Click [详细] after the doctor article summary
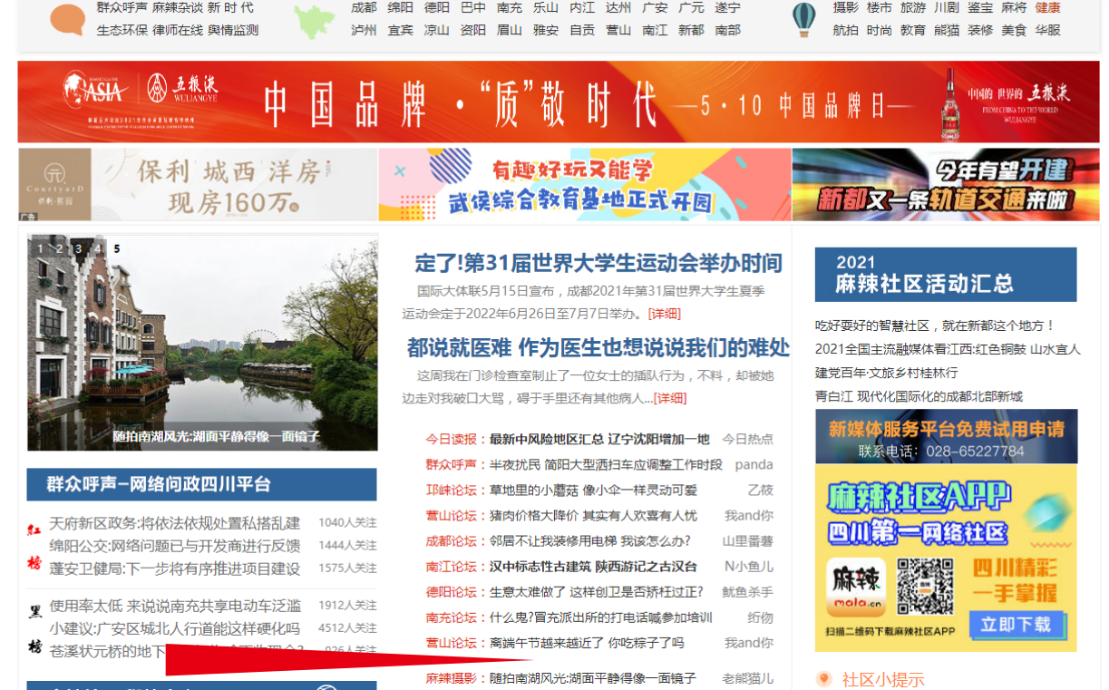Image resolution: width=1109 pixels, height=690 pixels. pos(670,398)
